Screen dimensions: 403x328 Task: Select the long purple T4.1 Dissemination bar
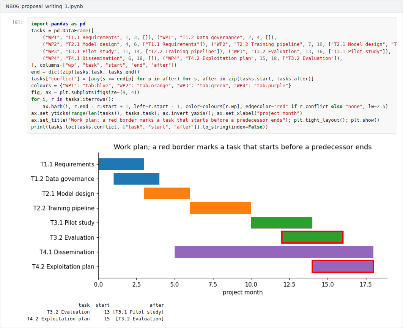(x=274, y=252)
